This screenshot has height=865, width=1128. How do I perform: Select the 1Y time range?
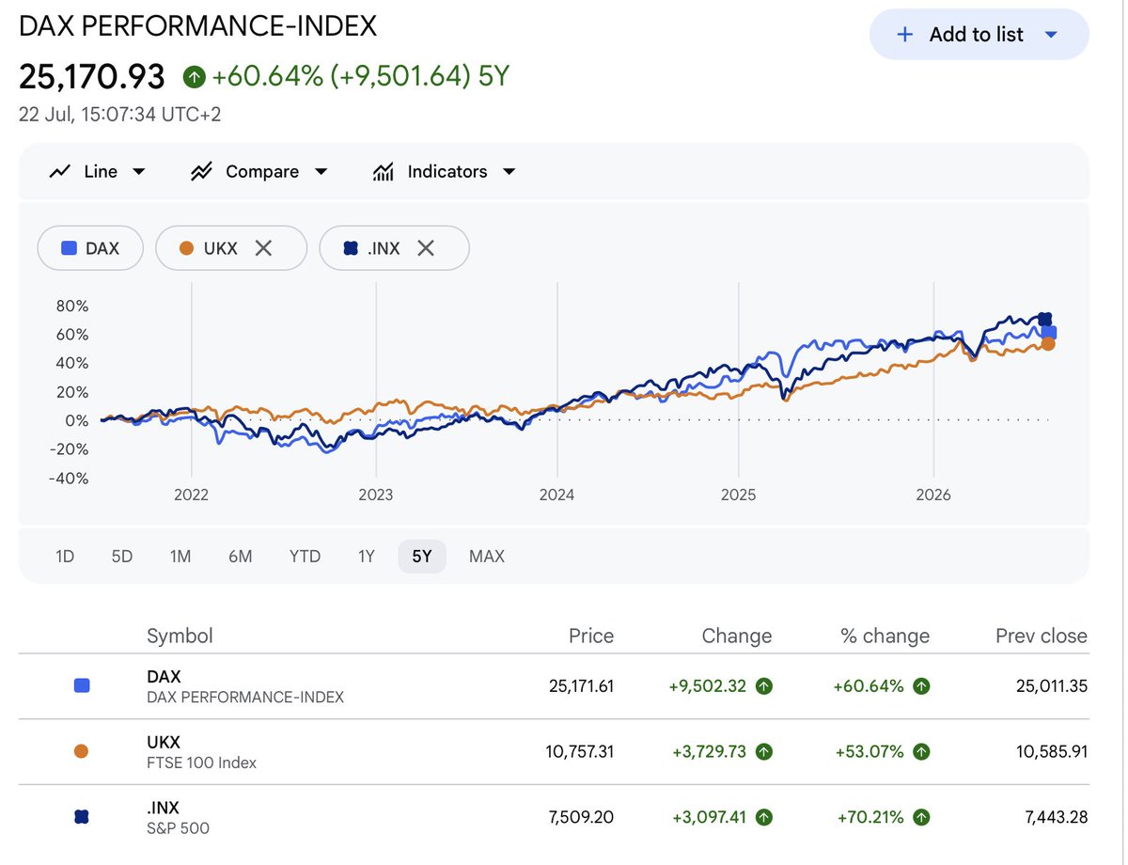(367, 557)
